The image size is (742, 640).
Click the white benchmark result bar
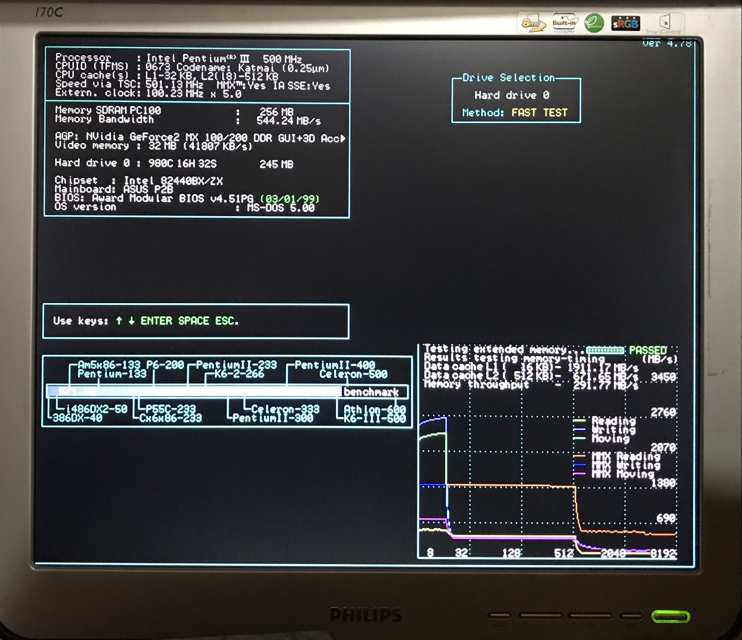tap(195, 391)
